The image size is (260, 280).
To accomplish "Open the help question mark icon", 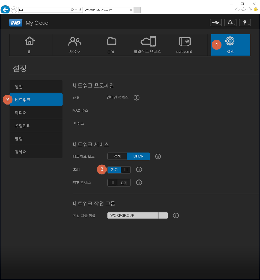I will coord(245,23).
